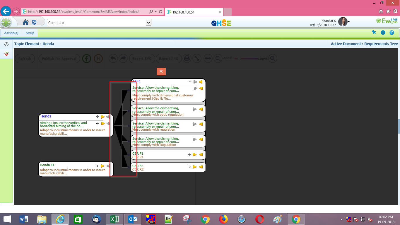
Task: Click the gray triangle in the optic regulation row
Action: (x=195, y=109)
